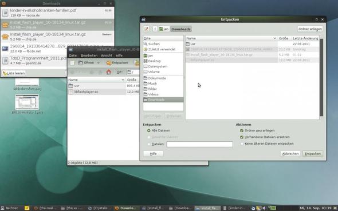
Task: Click Rechner button in taskbar
Action: tap(10, 208)
